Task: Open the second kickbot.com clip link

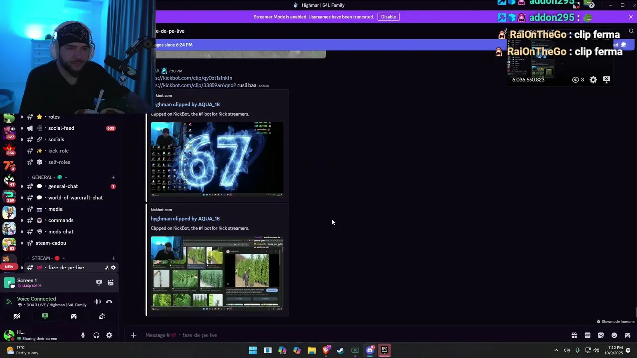Action: 196,85
